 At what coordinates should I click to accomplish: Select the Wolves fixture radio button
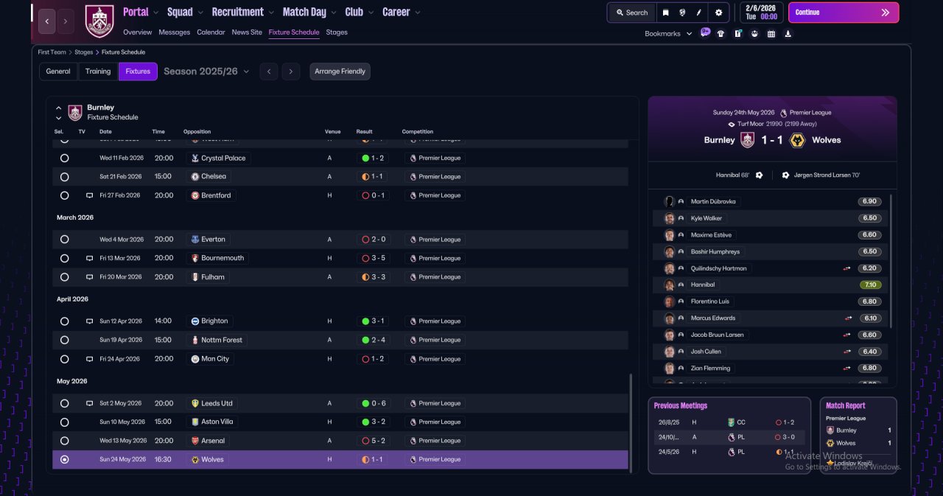tap(64, 459)
